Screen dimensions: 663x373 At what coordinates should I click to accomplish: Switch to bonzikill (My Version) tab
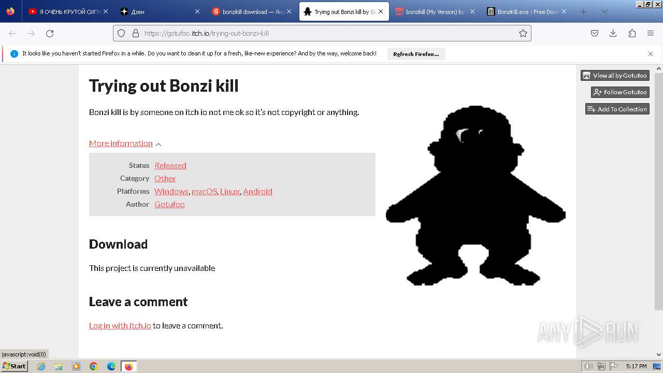tap(435, 11)
